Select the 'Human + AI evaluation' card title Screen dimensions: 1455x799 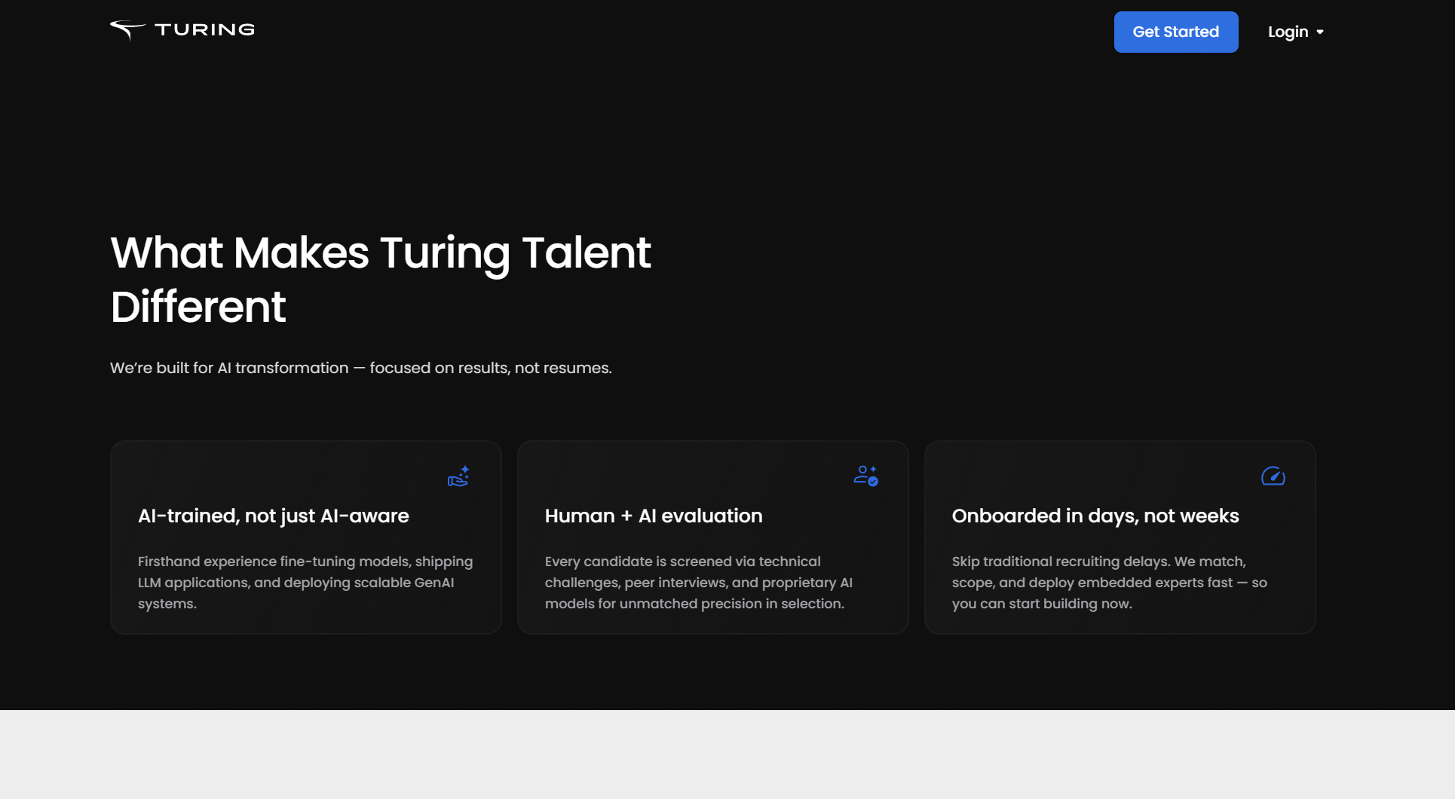[654, 516]
